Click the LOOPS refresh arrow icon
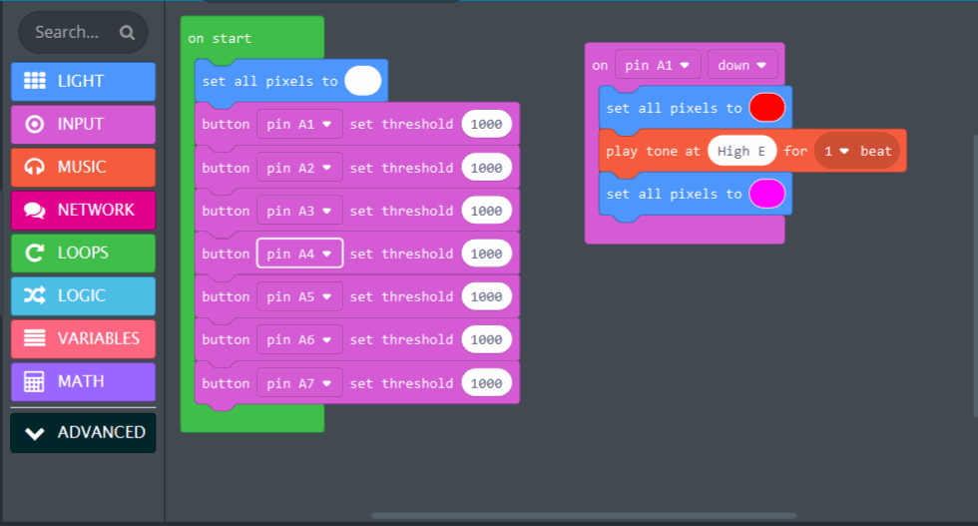 35,253
